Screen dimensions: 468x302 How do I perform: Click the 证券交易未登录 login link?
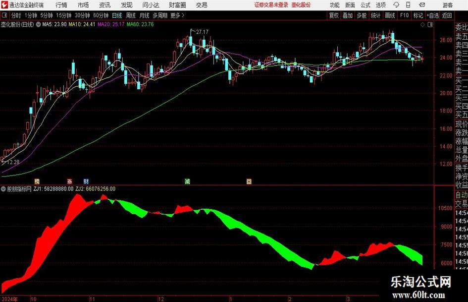click(271, 5)
